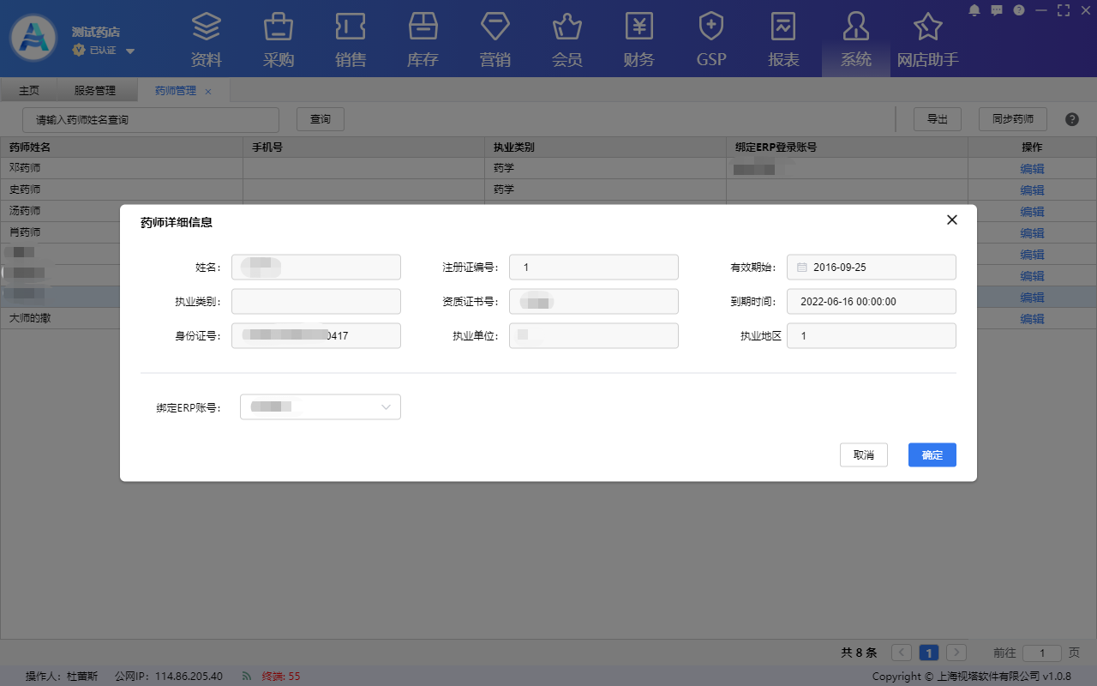Switch to the 主页 tab

(29, 91)
